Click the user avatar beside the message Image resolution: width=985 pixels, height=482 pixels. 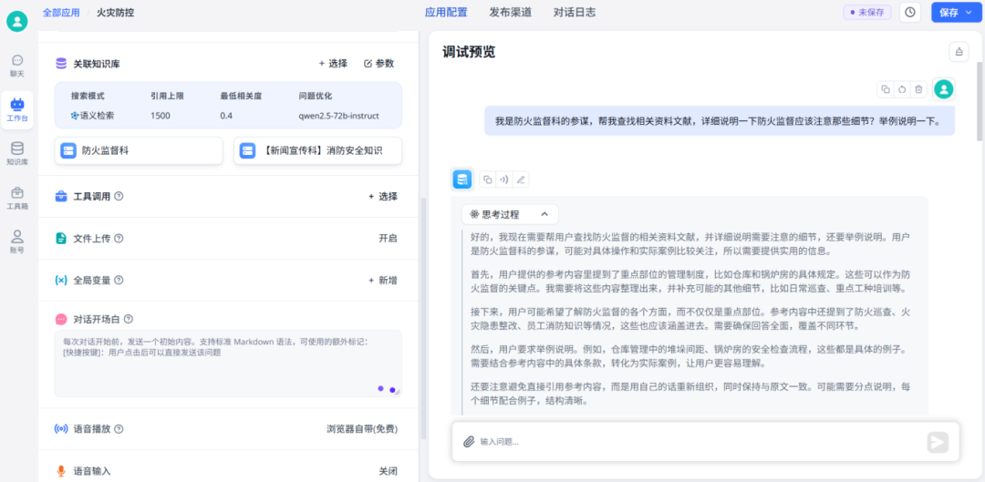[944, 89]
